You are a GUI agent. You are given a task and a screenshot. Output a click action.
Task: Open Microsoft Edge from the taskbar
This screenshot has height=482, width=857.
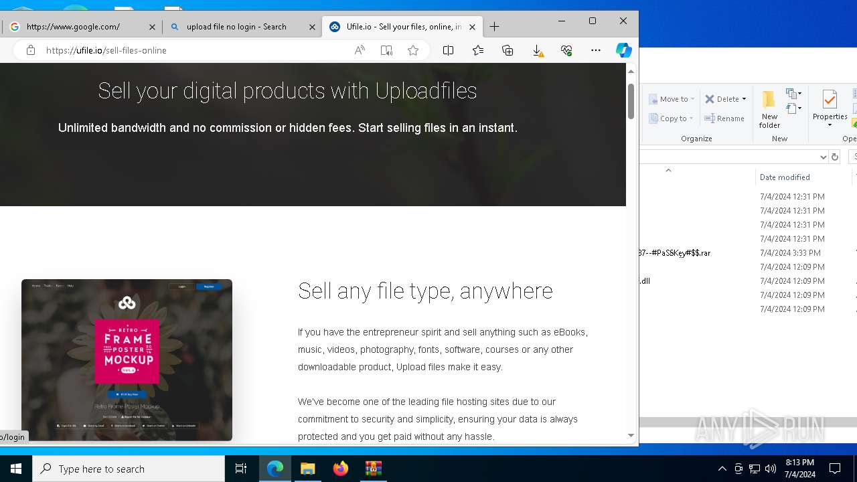click(x=275, y=469)
